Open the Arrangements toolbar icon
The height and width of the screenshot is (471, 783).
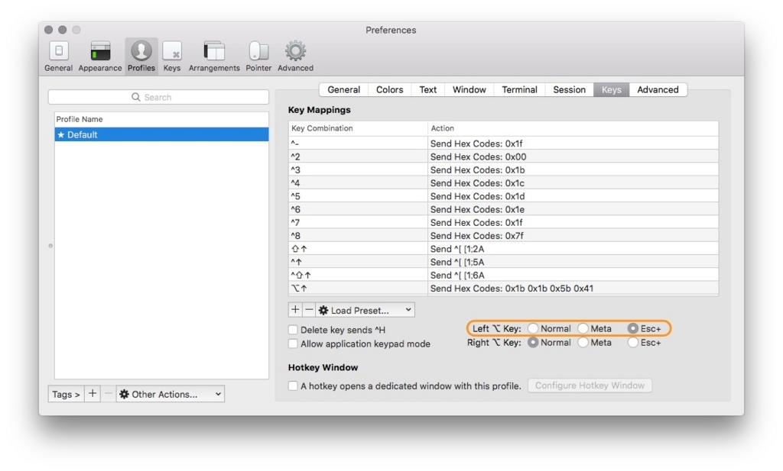[x=214, y=56]
